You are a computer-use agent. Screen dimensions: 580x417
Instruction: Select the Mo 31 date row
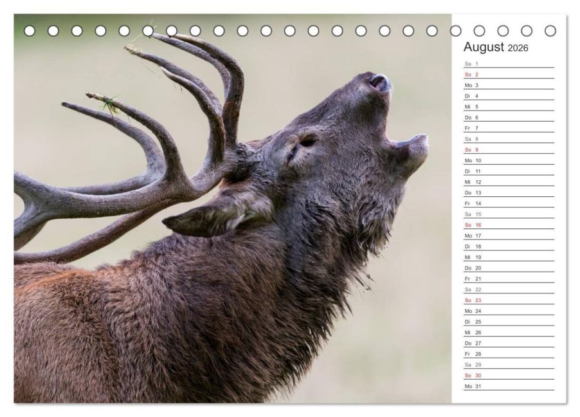[x=508, y=386]
